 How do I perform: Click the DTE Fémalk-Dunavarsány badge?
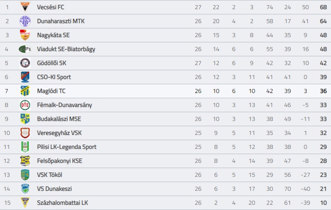click(25, 105)
